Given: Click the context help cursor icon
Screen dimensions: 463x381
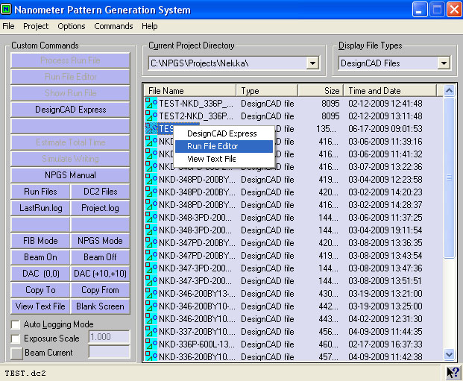Looking at the screenshot, I should click(452, 373).
